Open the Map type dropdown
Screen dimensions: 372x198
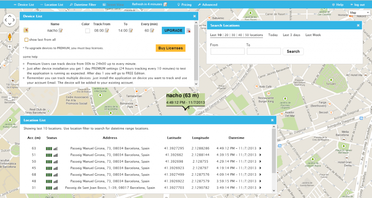click(x=359, y=13)
